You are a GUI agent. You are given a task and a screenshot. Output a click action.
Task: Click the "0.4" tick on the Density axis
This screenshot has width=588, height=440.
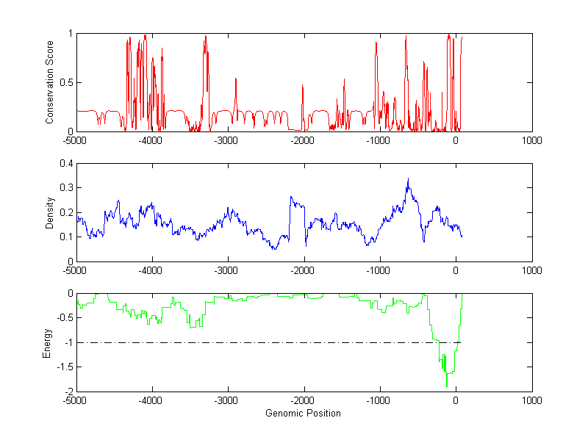(65, 164)
